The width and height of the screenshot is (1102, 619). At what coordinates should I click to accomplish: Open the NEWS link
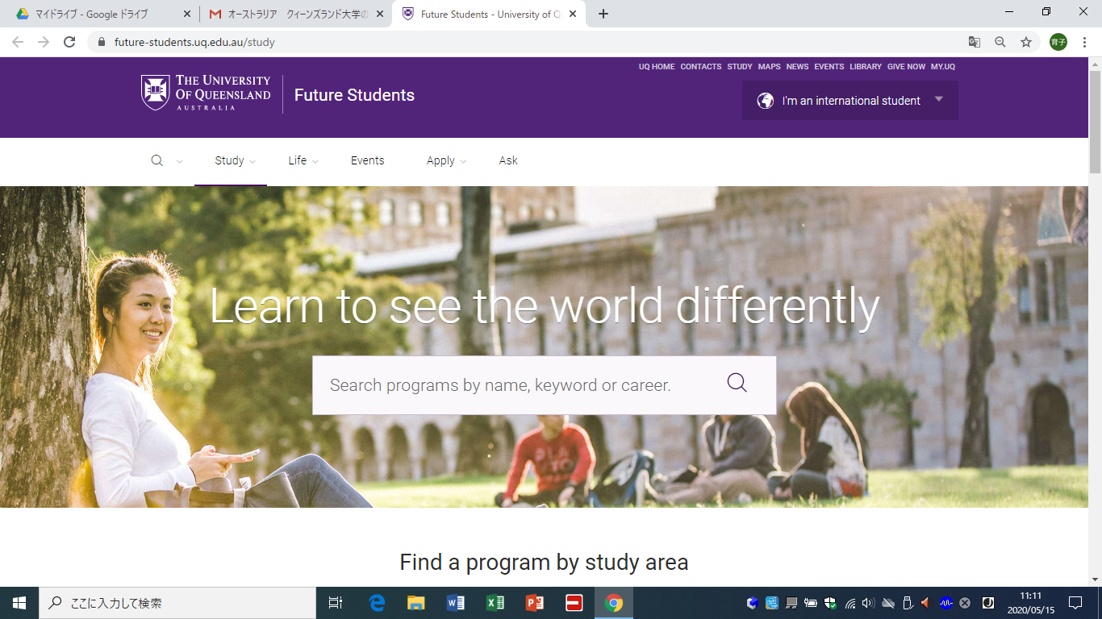pyautogui.click(x=797, y=67)
